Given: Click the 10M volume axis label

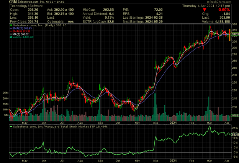Looking at the screenshot, I should click(x=5, y=110).
